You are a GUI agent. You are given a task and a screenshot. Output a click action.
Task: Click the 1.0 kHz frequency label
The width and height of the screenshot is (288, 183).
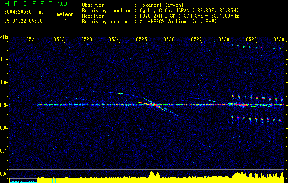(4, 83)
